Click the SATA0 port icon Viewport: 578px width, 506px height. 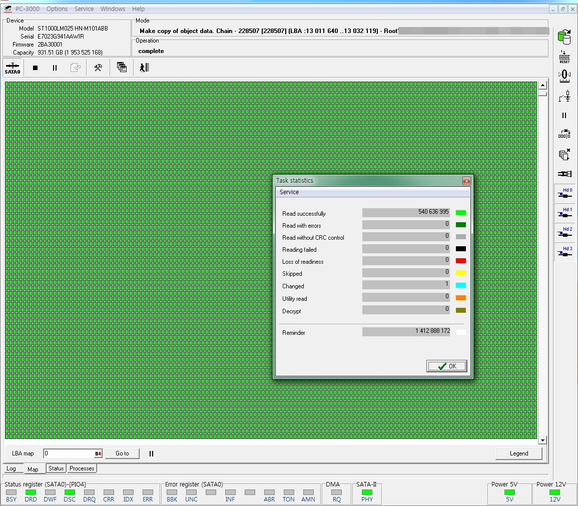tap(13, 68)
